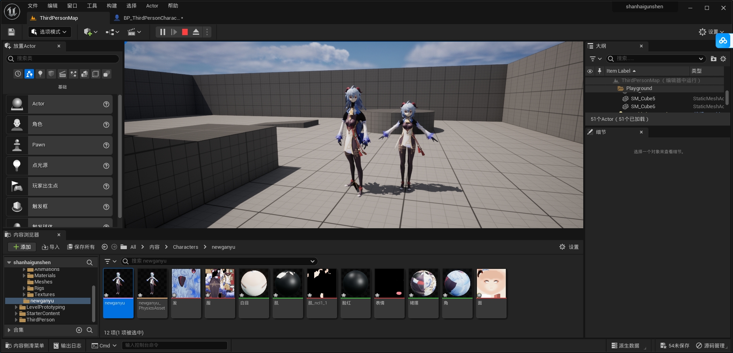Save the current level with the floppy disk icon
Image resolution: width=733 pixels, height=353 pixels.
(11, 32)
